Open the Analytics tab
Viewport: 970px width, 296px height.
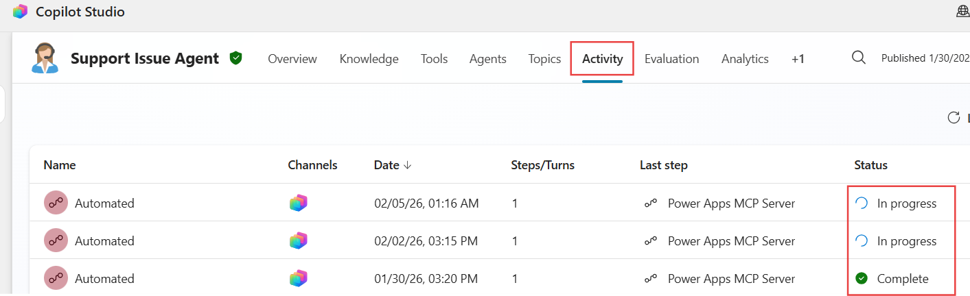pos(745,59)
